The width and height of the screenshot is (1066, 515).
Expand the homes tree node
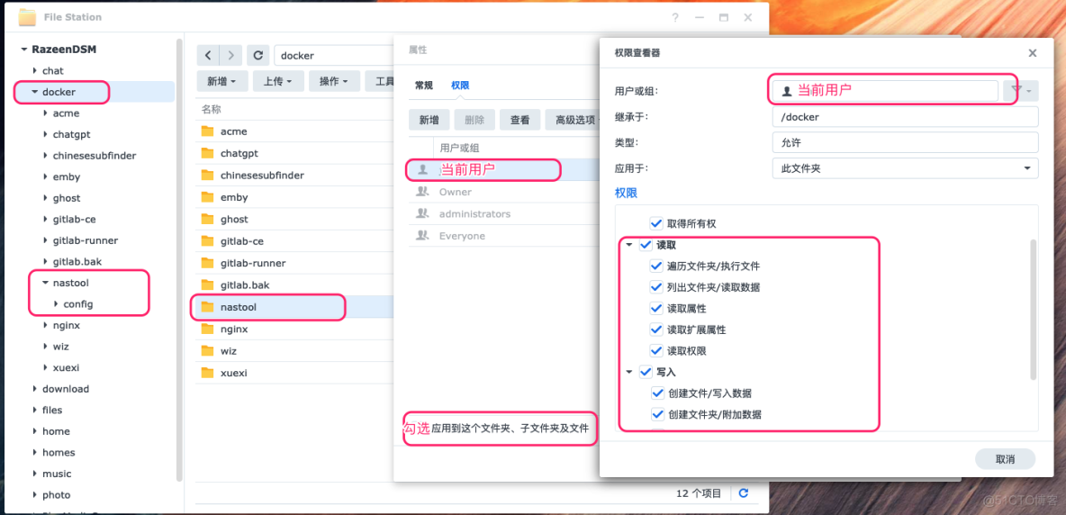tap(35, 453)
